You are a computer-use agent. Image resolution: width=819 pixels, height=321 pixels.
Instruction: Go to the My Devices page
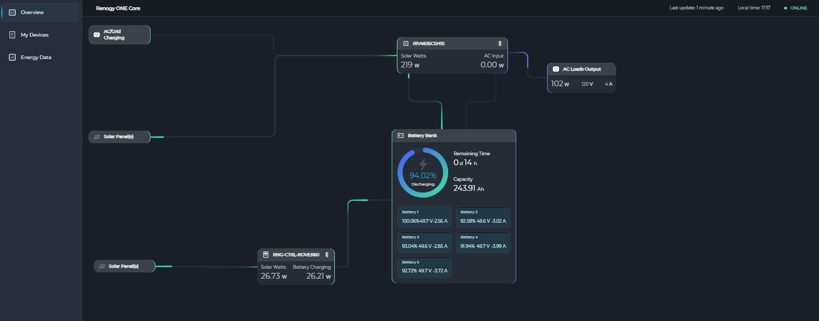[x=35, y=35]
